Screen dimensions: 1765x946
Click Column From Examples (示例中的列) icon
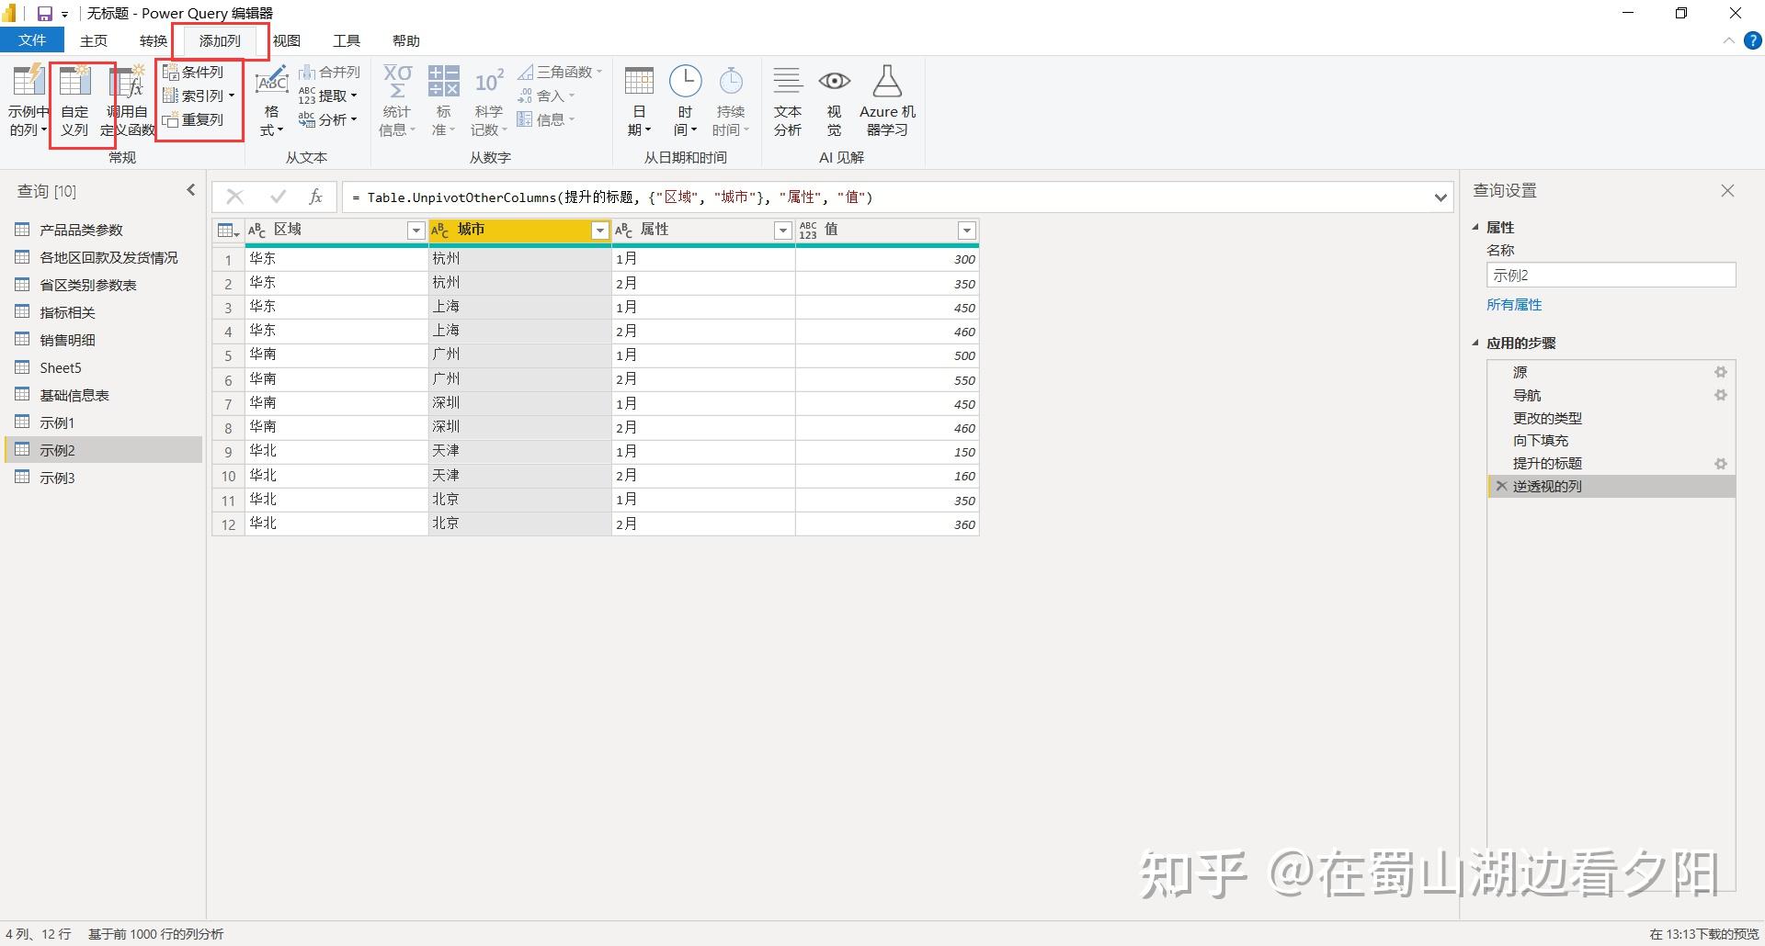click(x=28, y=82)
